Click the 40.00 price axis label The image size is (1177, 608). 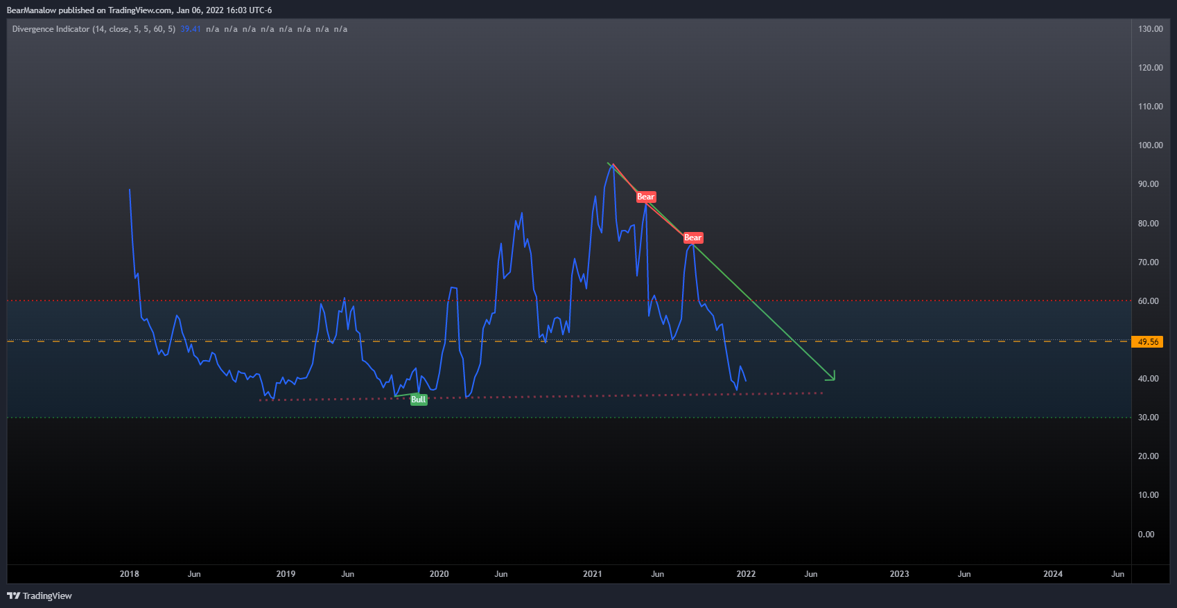click(x=1149, y=379)
